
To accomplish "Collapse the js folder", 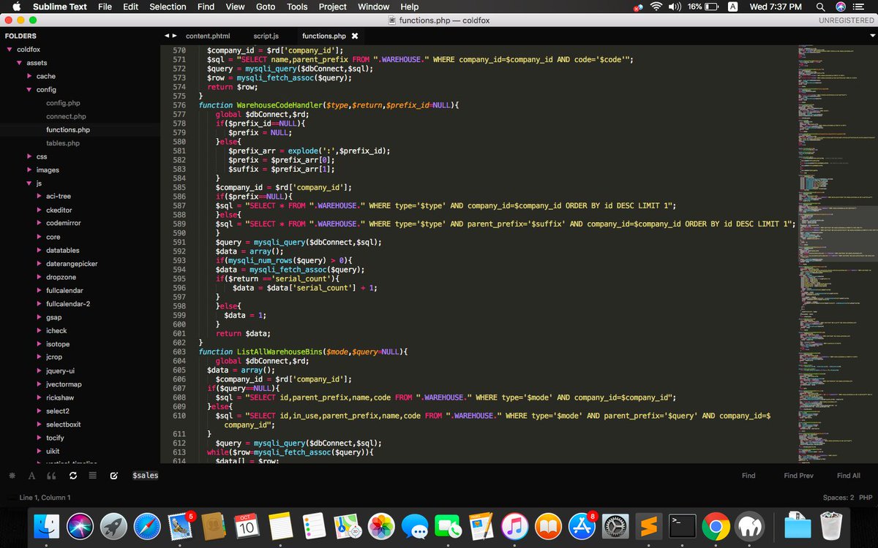I will [x=29, y=183].
